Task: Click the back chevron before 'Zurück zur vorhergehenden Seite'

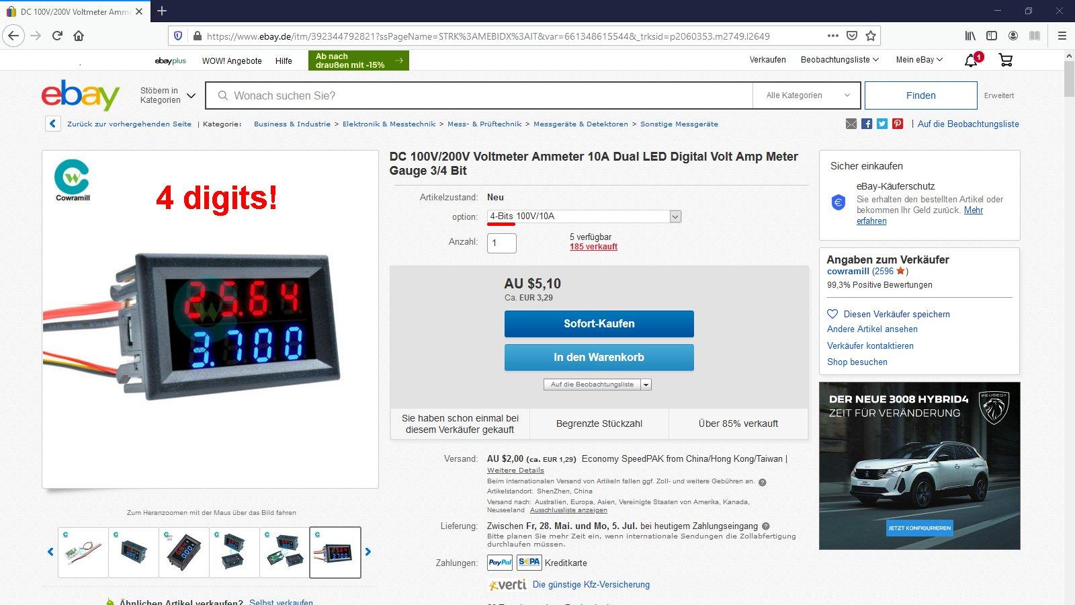Action: coord(52,124)
